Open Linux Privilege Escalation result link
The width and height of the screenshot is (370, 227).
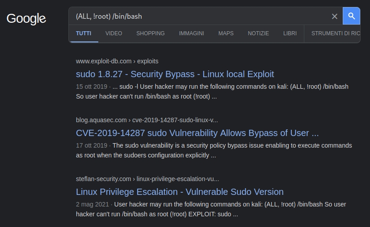click(x=180, y=192)
